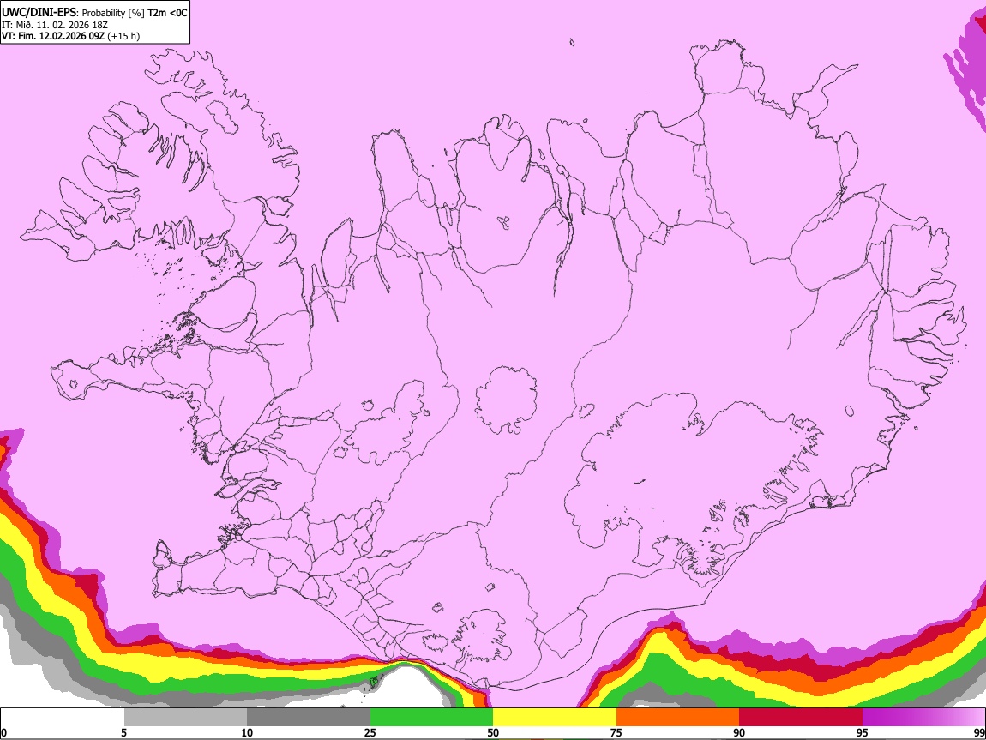The image size is (986, 740).
Task: Click the red 90–95% legend swatch
Action: tap(801, 718)
